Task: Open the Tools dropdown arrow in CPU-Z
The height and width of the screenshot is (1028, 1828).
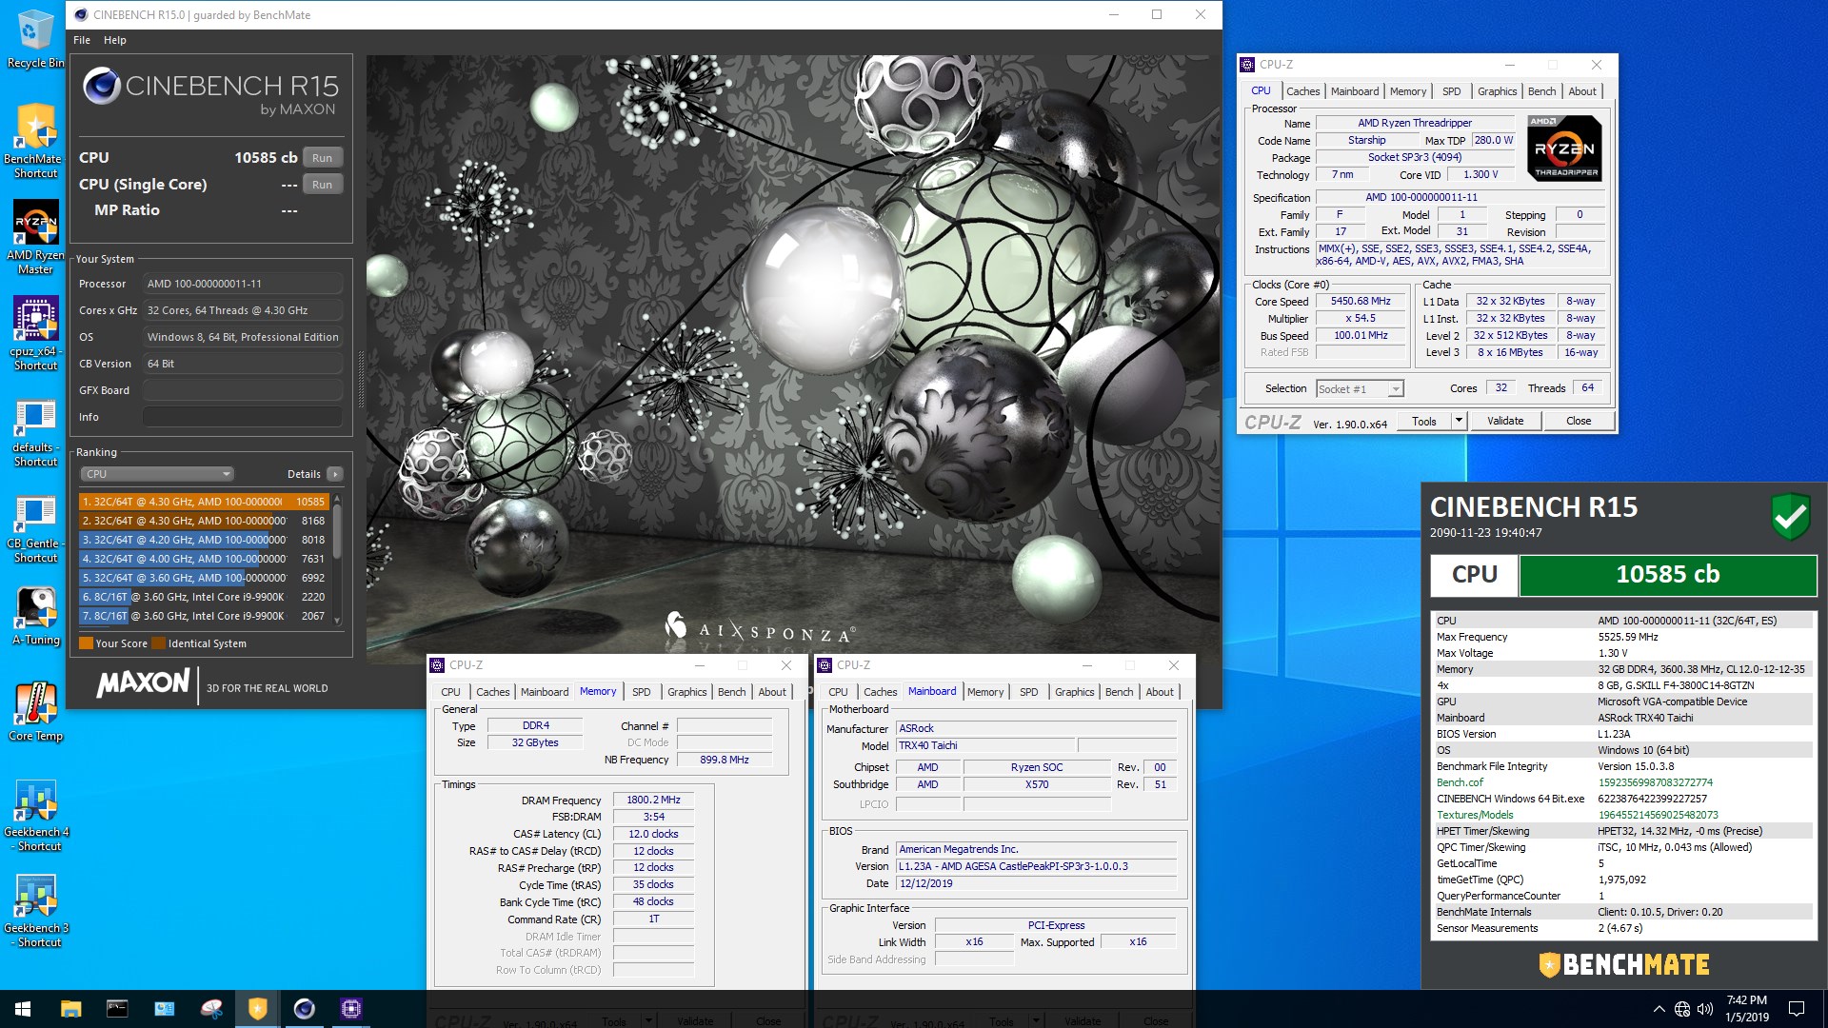Action: [1458, 421]
